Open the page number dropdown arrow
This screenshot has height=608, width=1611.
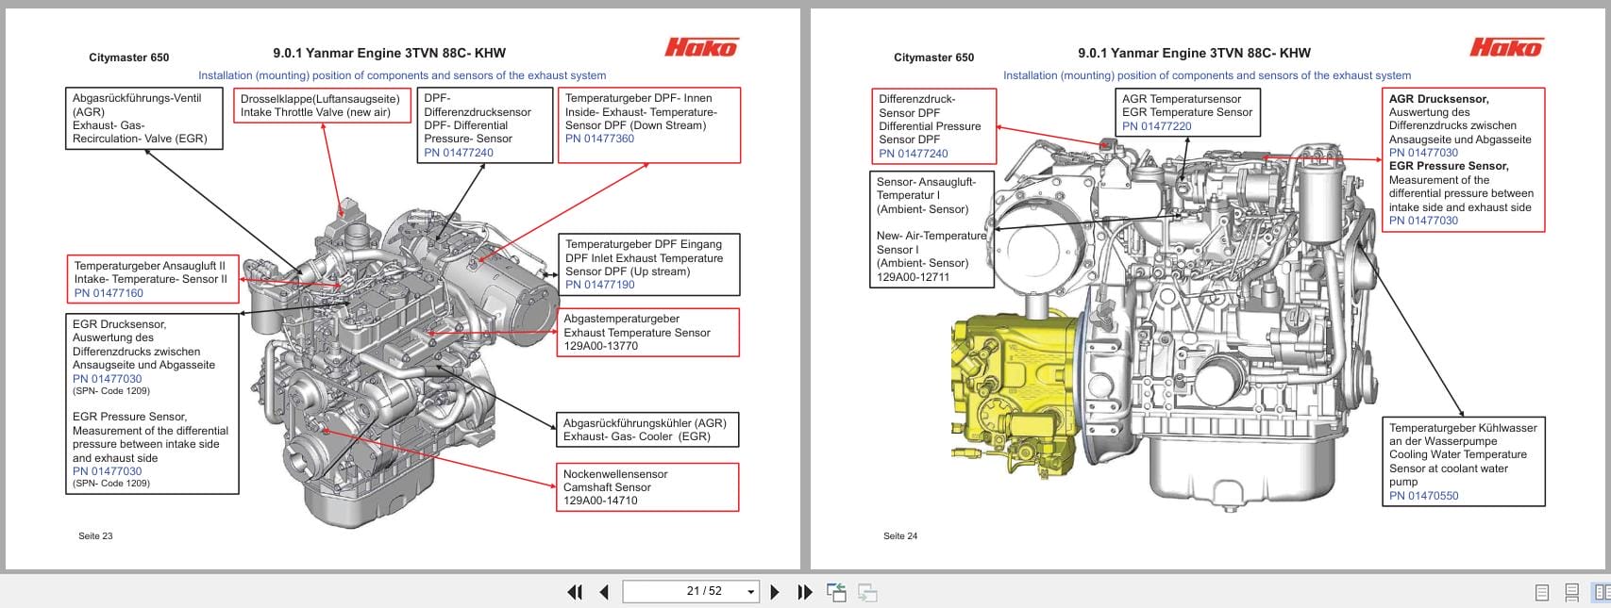point(751,592)
